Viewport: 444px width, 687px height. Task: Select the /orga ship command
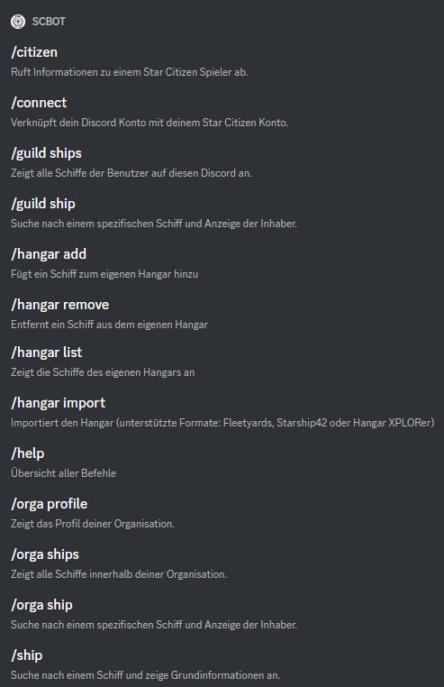(42, 605)
